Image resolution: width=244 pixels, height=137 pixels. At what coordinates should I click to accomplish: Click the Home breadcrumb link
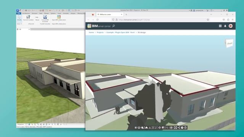click(x=91, y=32)
